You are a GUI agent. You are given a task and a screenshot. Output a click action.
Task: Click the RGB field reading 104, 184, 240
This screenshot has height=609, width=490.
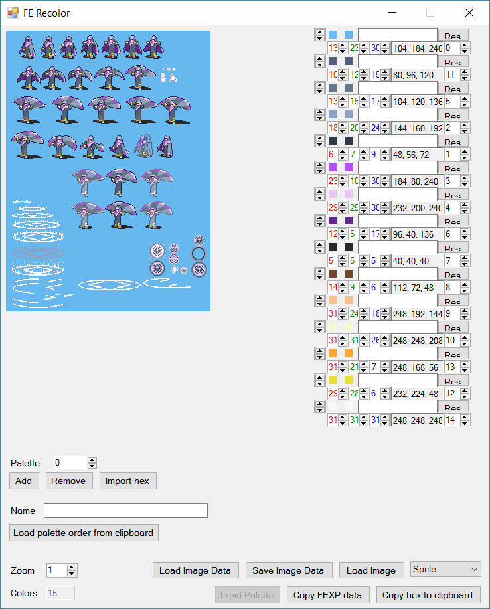coord(418,48)
